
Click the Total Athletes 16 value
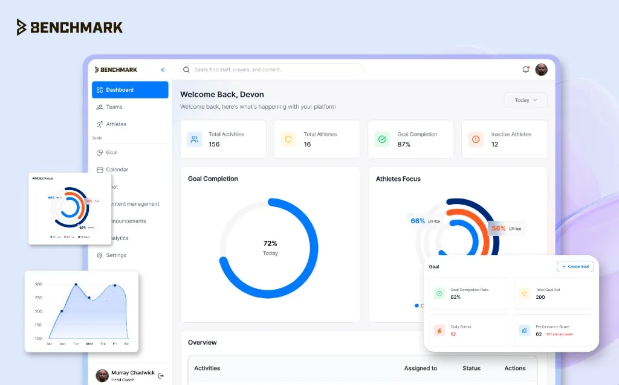(x=307, y=144)
